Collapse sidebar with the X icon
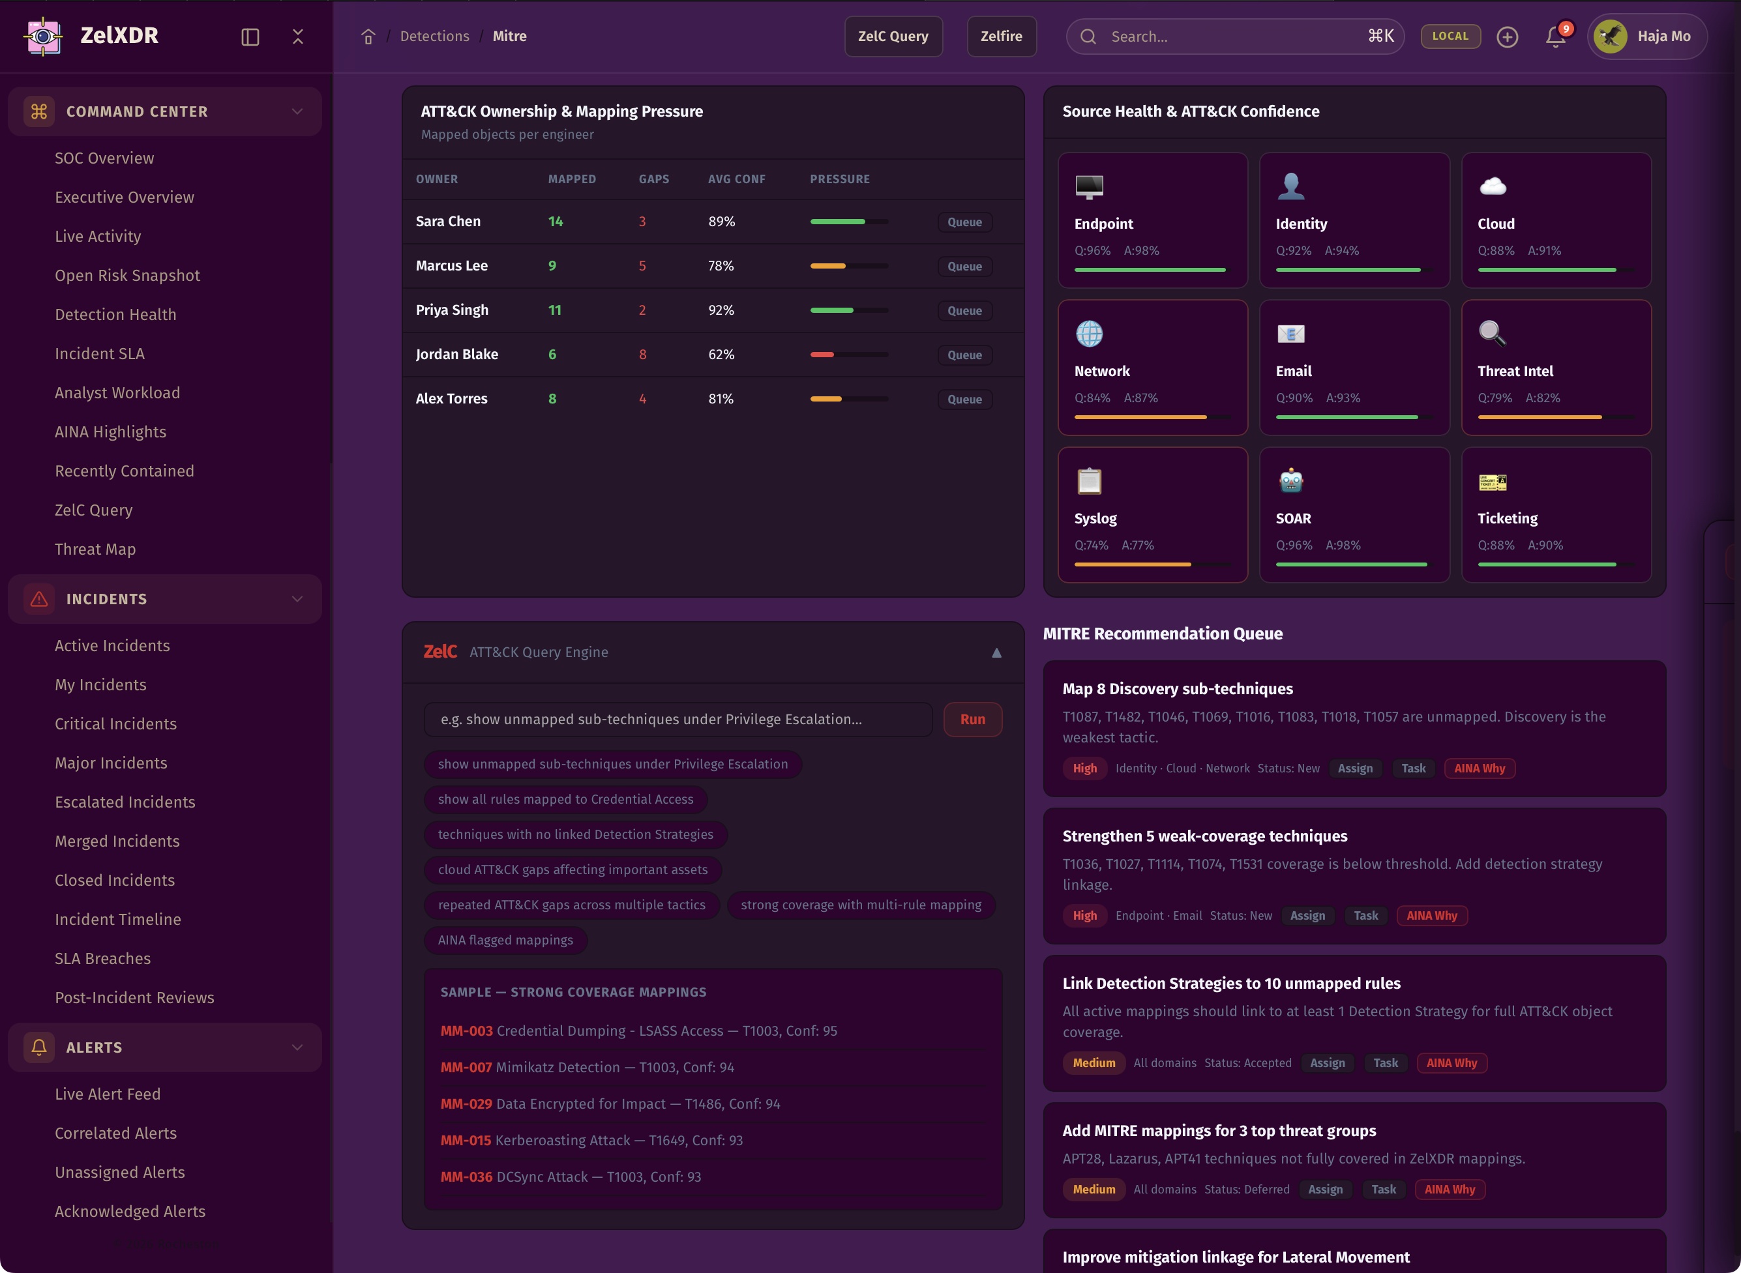Image resolution: width=1741 pixels, height=1273 pixels. 297,37
